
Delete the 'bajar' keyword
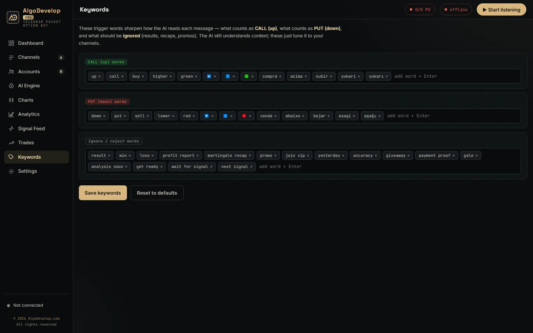coord(329,116)
